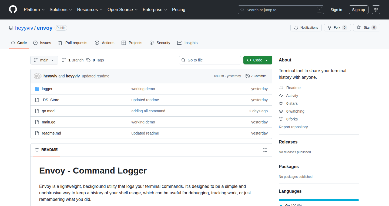This screenshot has width=389, height=206.
Task: Switch to the Pull requests tab
Action: tap(73, 43)
